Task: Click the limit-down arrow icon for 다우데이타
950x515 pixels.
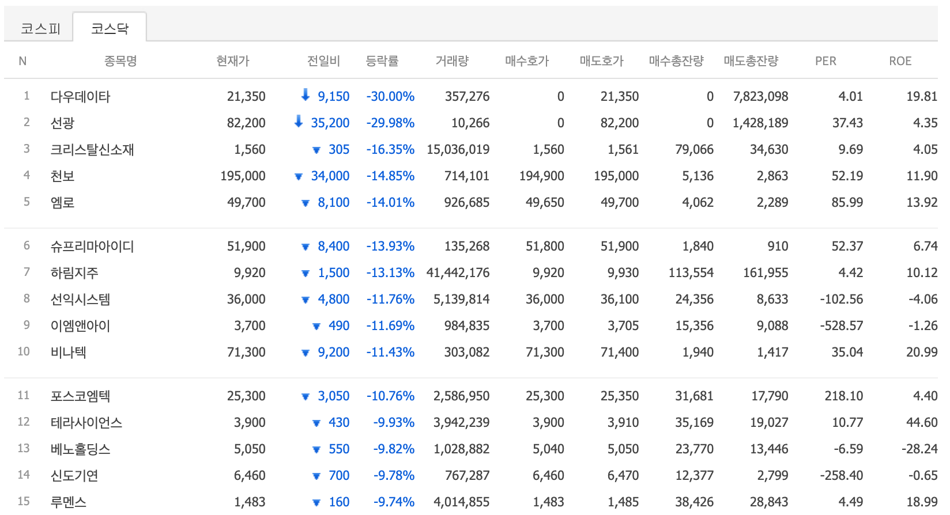Action: 306,95
